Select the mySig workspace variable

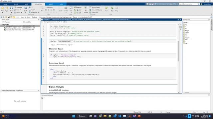[x=187, y=32]
